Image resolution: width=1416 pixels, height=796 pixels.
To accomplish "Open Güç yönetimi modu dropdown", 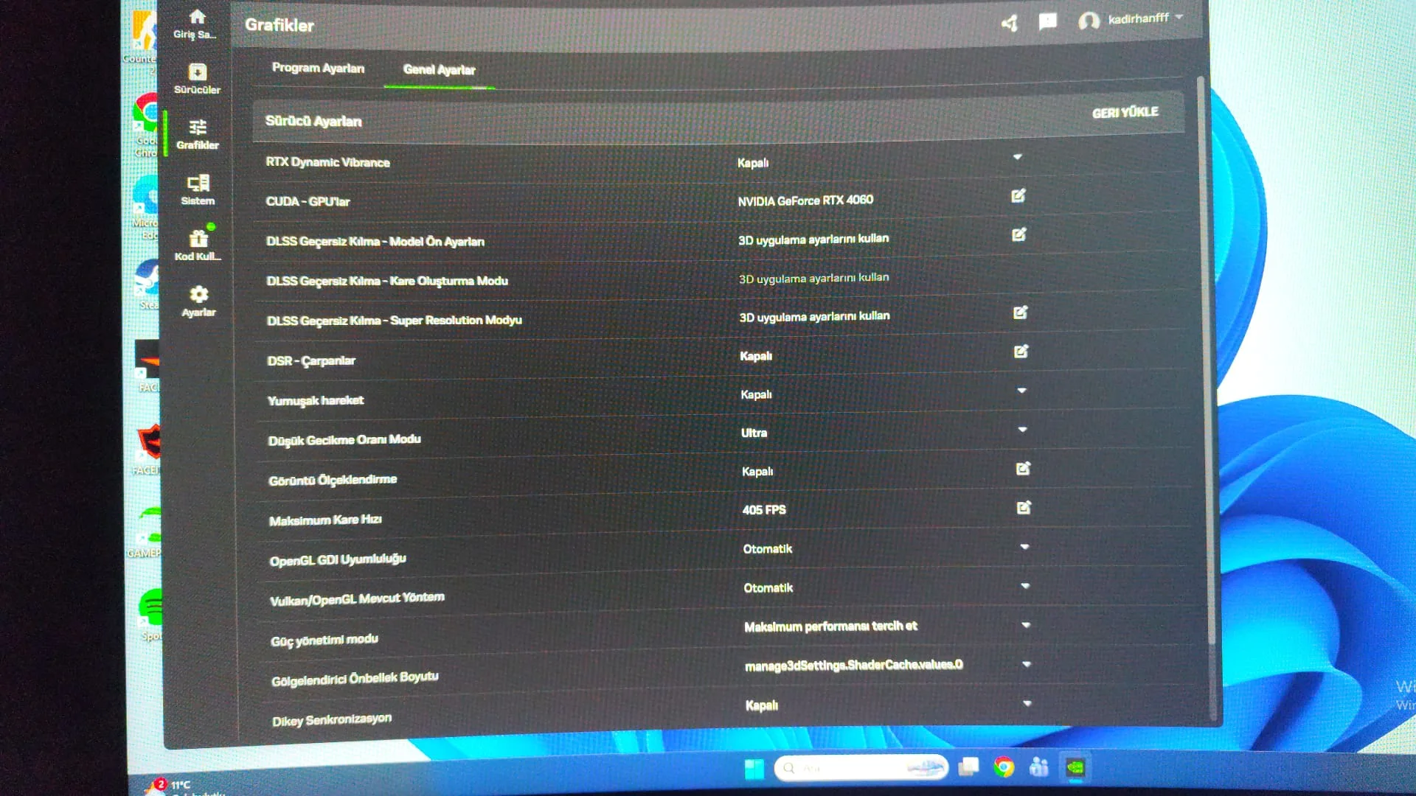I will (x=1025, y=624).
